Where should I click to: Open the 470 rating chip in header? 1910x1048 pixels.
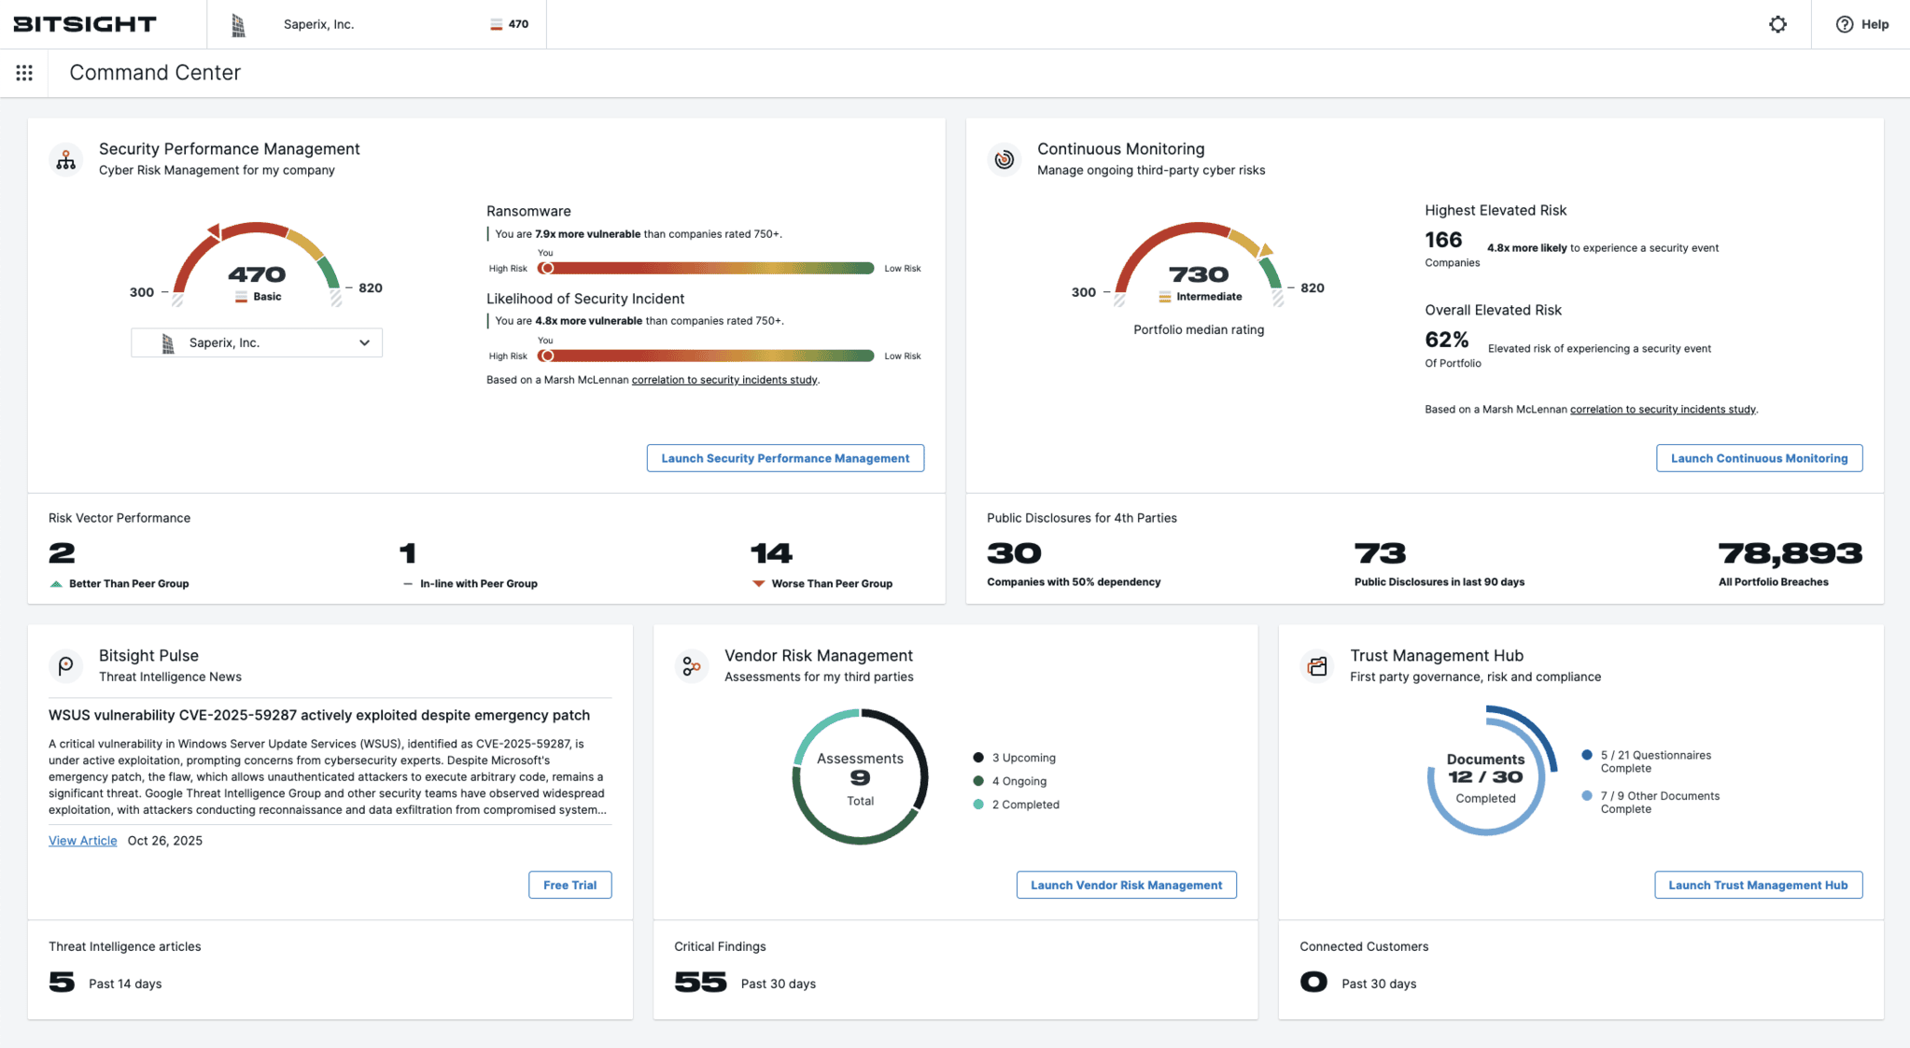pos(508,24)
